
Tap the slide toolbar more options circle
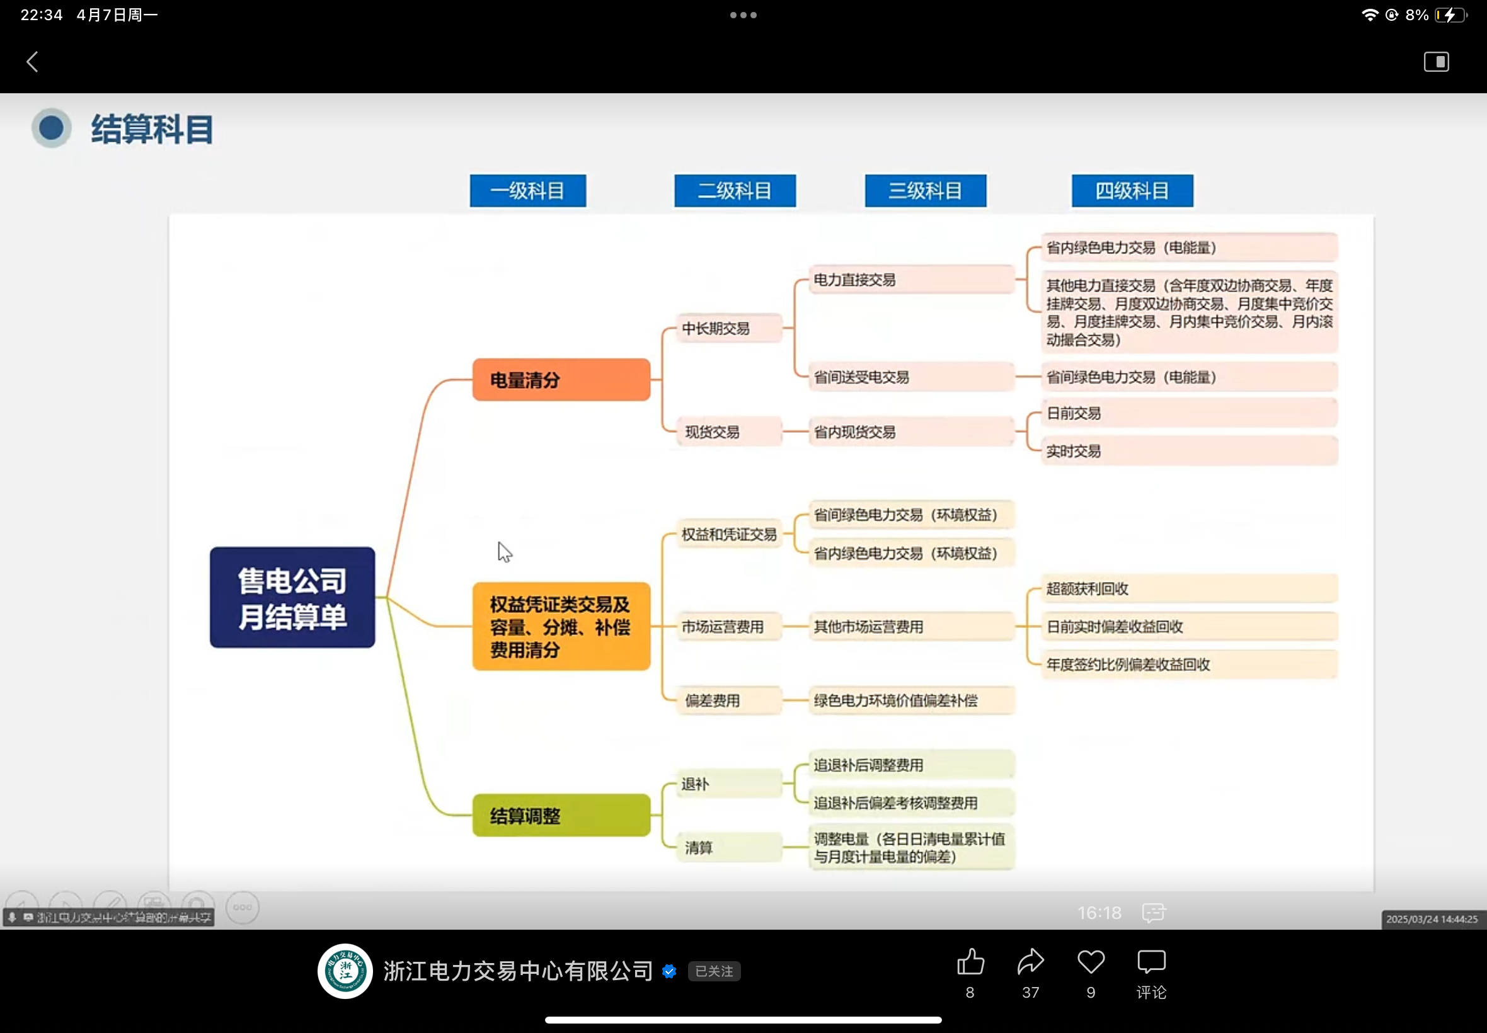(243, 908)
